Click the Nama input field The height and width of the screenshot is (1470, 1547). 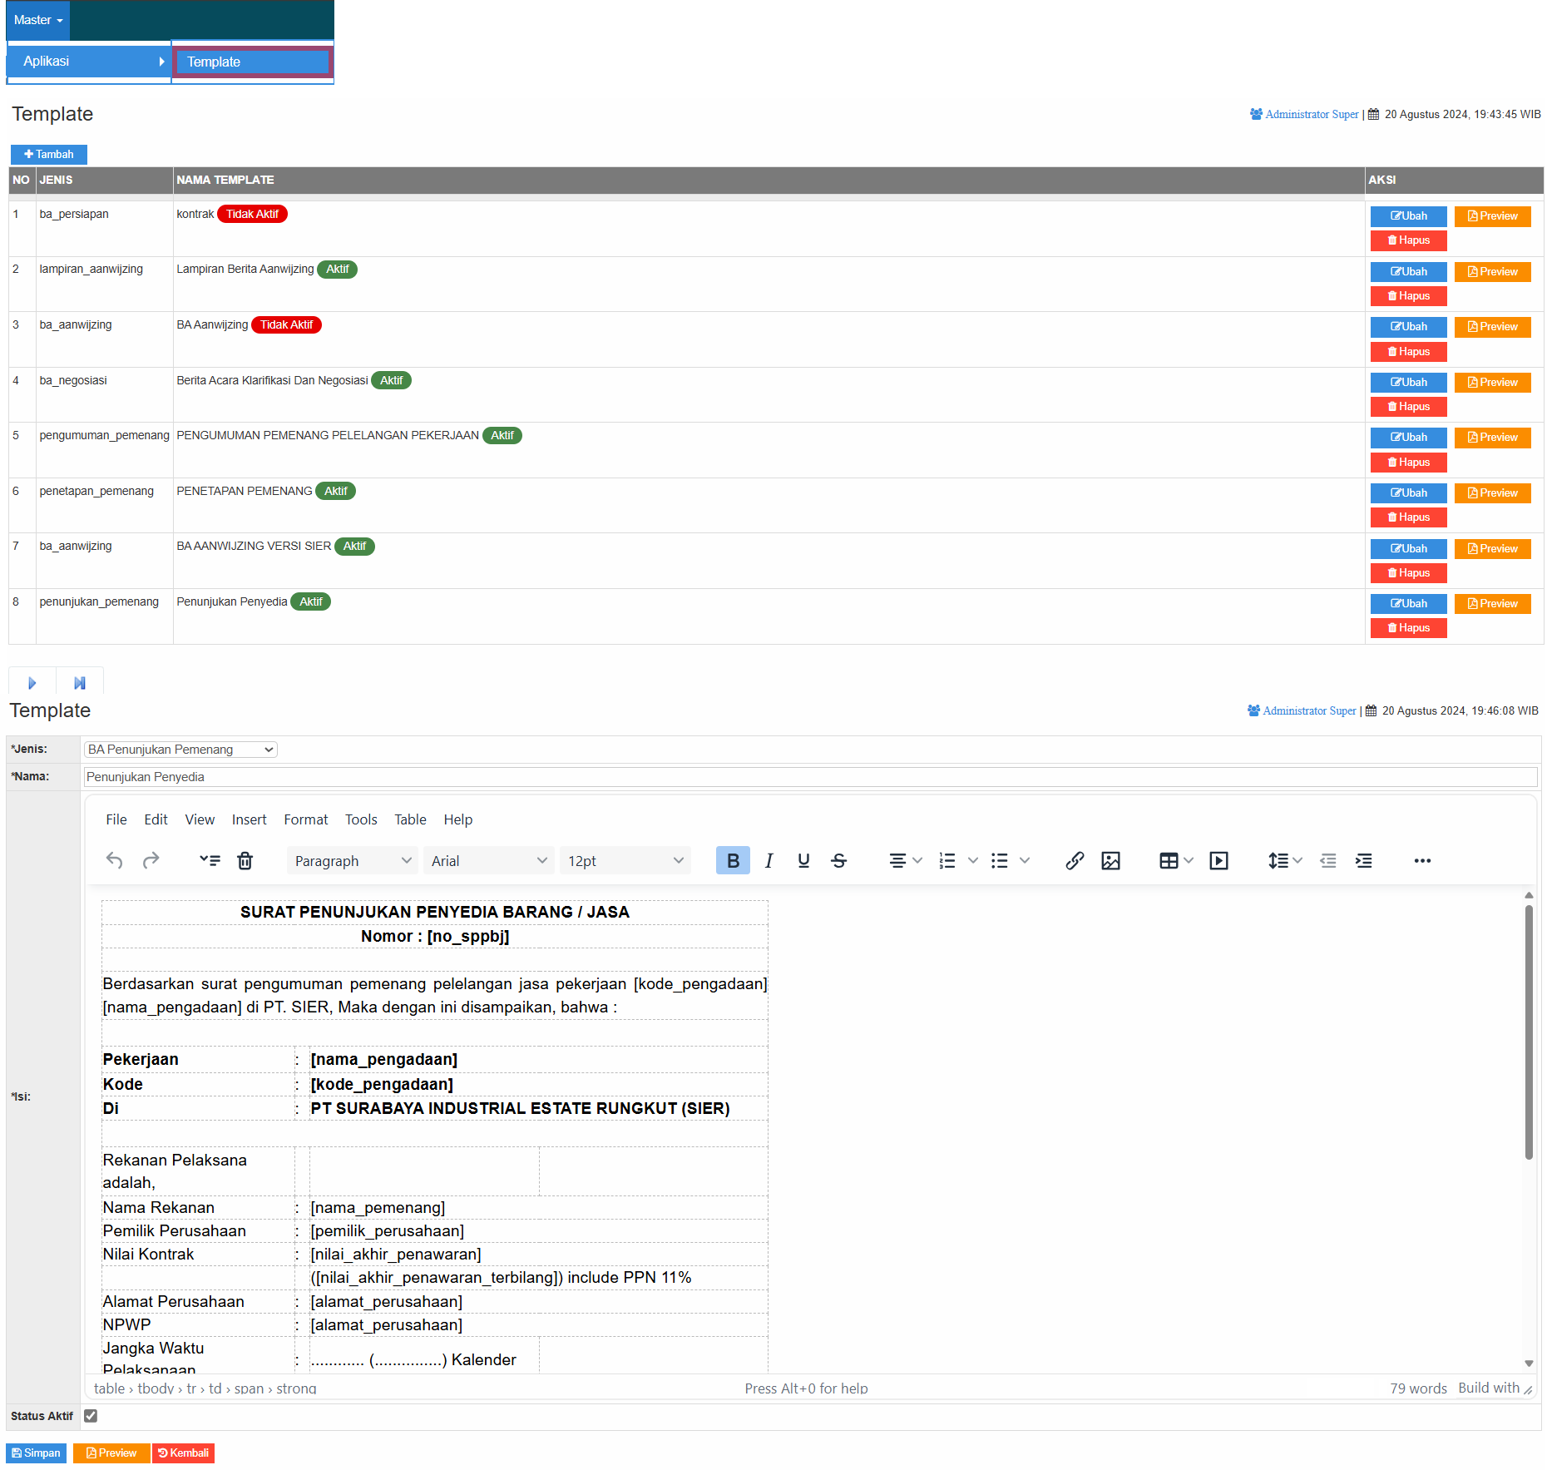(810, 777)
